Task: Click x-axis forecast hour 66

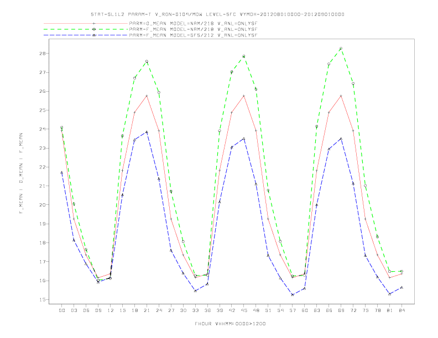Action: point(329,310)
